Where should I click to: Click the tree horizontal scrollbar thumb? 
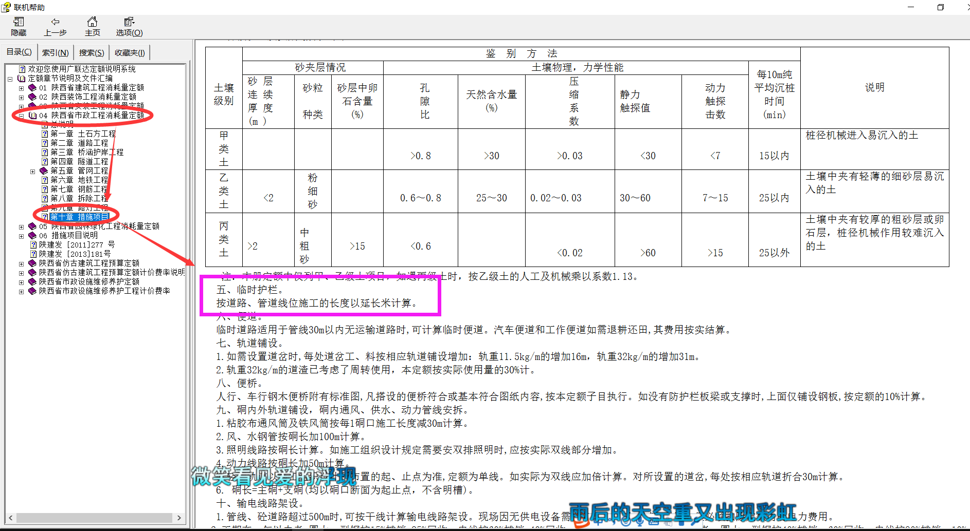coord(94,518)
